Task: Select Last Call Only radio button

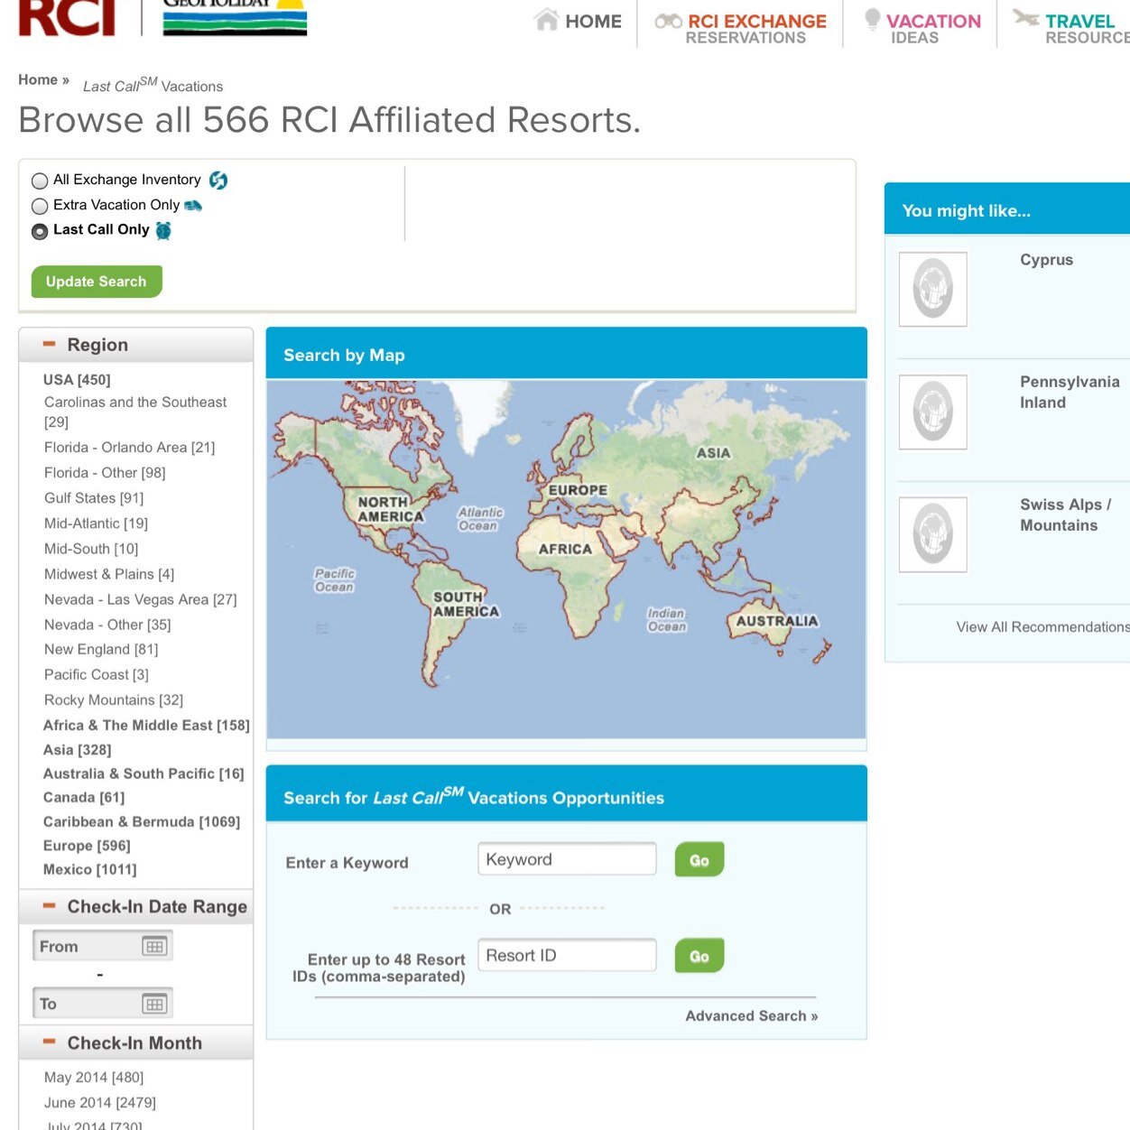Action: [x=40, y=231]
